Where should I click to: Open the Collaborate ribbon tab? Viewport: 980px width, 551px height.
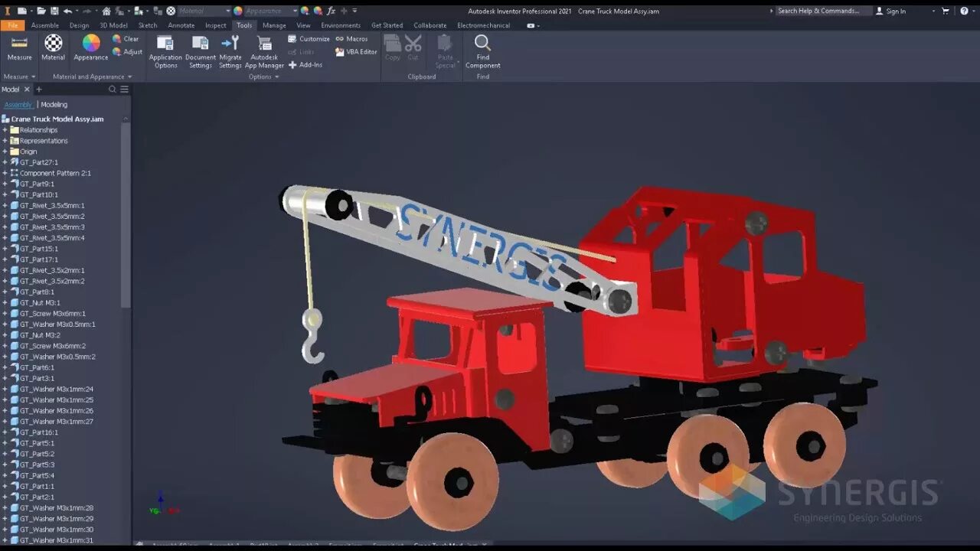click(430, 25)
